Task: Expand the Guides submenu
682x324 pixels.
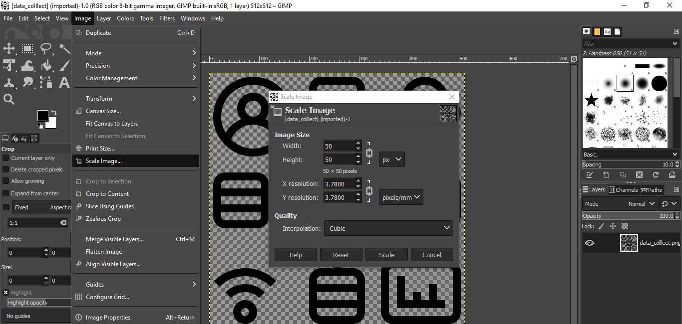Action: point(136,285)
